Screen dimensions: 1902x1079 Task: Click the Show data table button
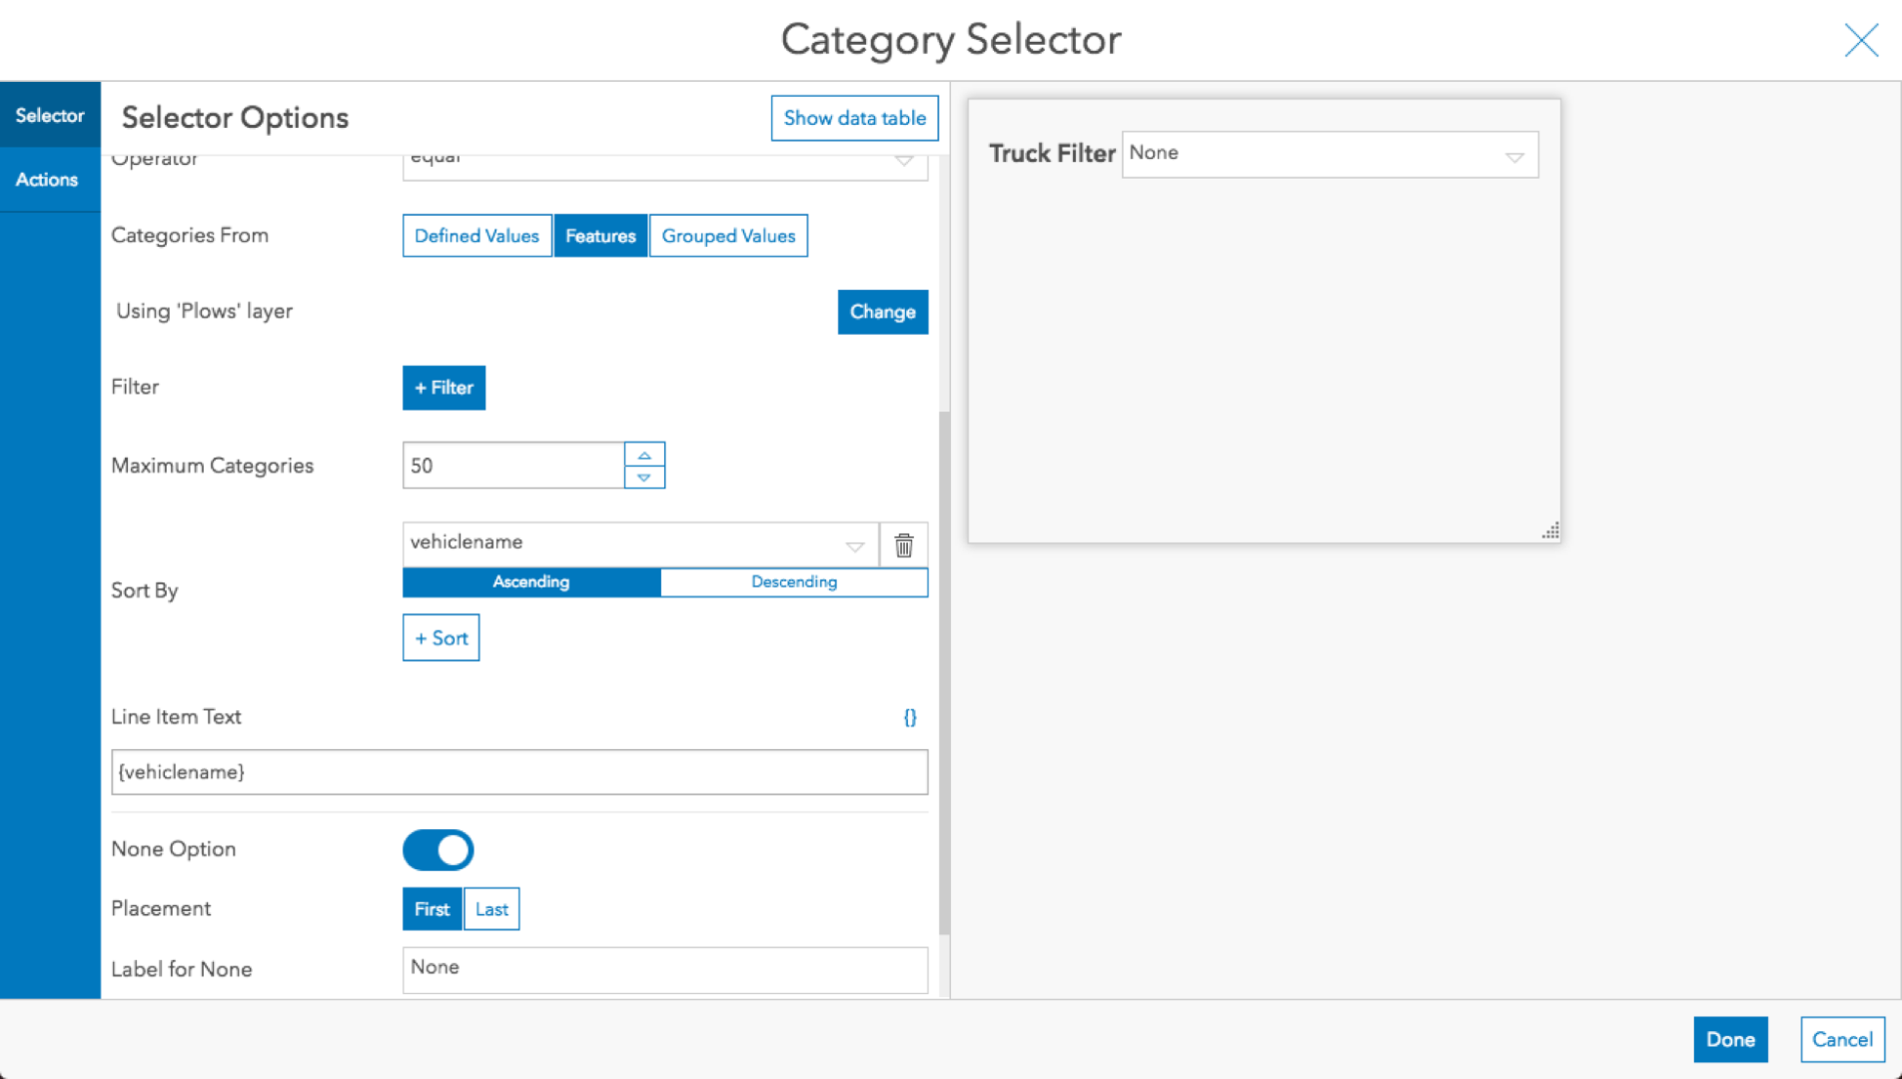point(854,118)
